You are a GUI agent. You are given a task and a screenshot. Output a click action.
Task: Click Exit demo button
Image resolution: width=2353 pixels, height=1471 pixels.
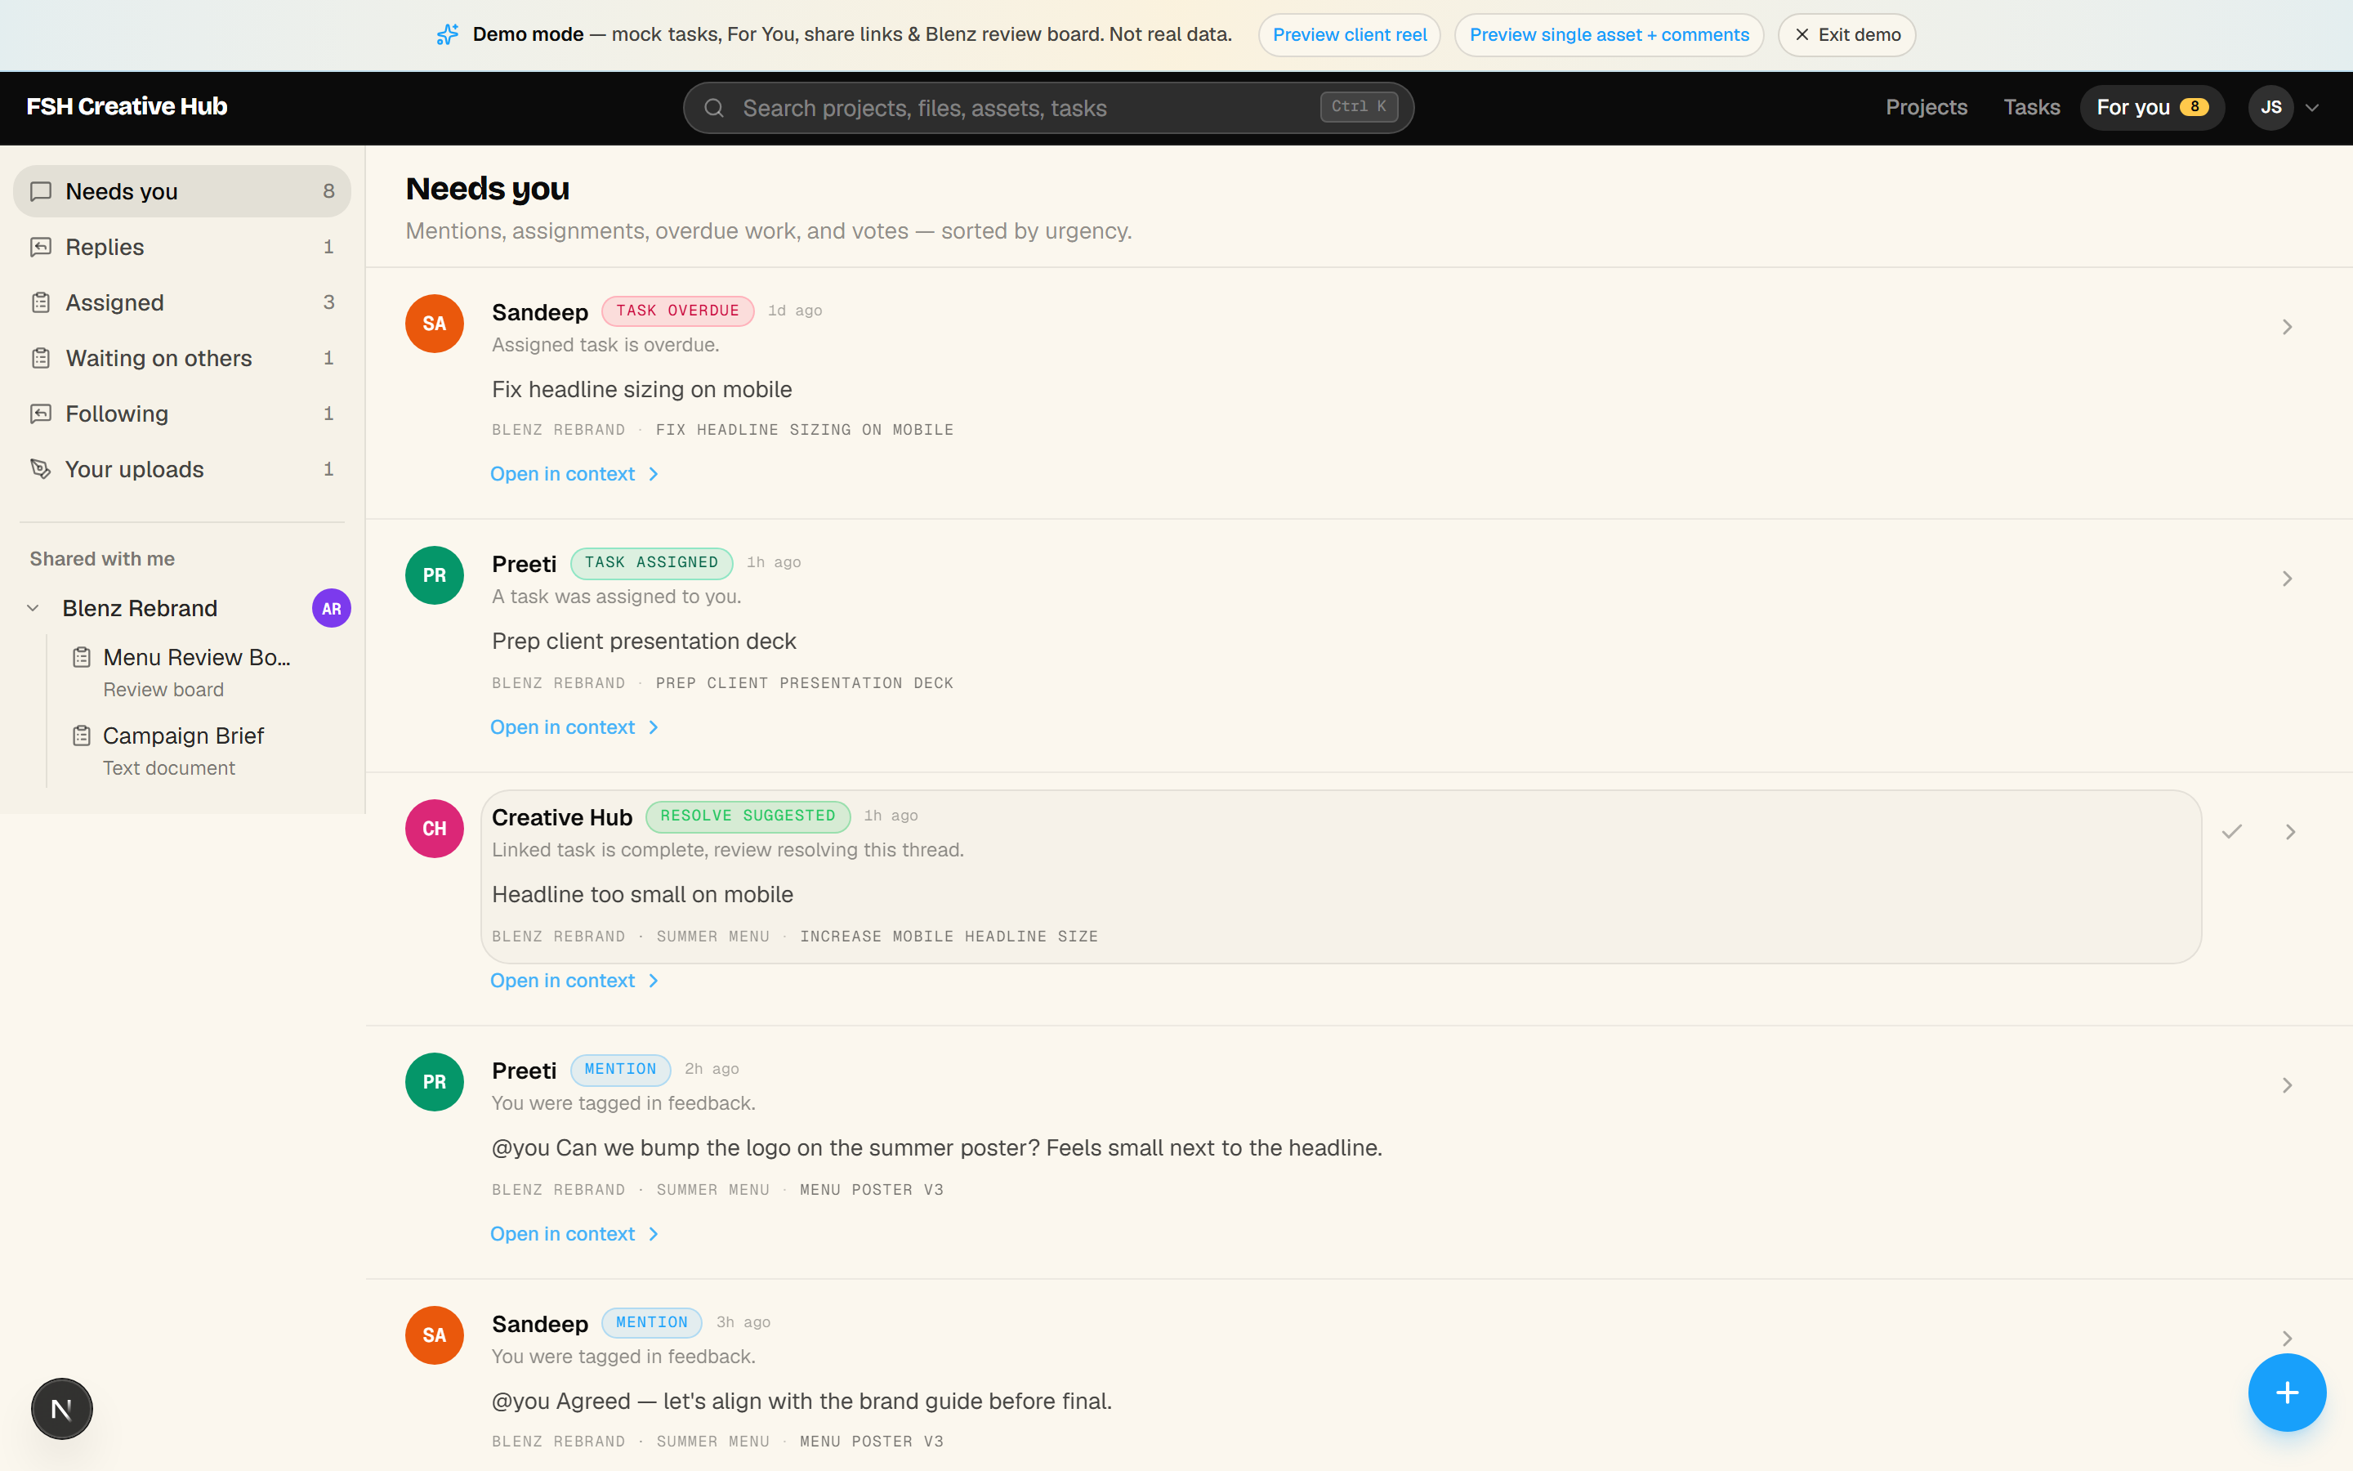(1846, 35)
